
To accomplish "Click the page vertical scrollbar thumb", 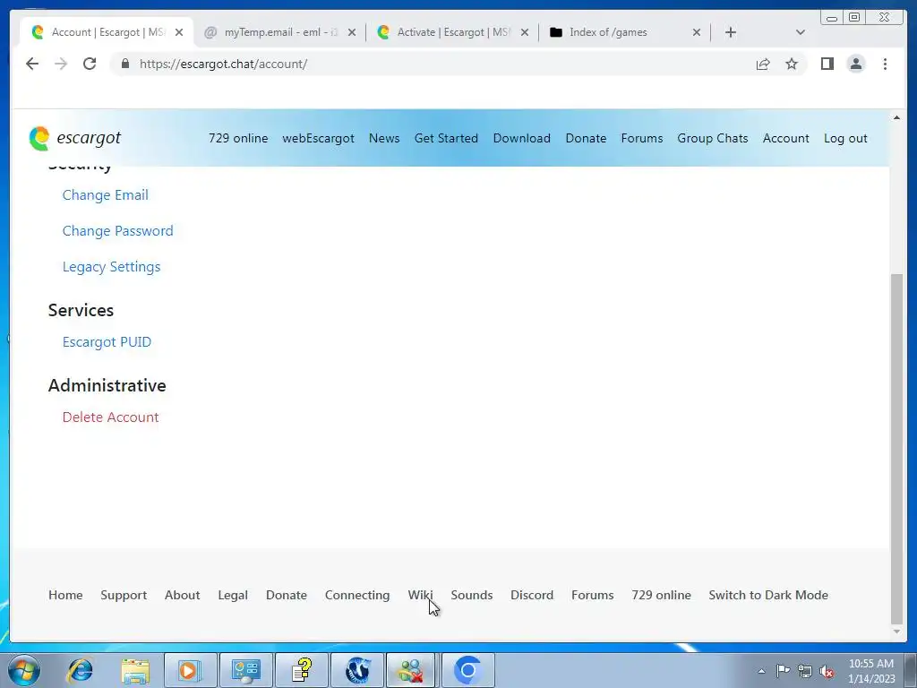I will [x=896, y=449].
